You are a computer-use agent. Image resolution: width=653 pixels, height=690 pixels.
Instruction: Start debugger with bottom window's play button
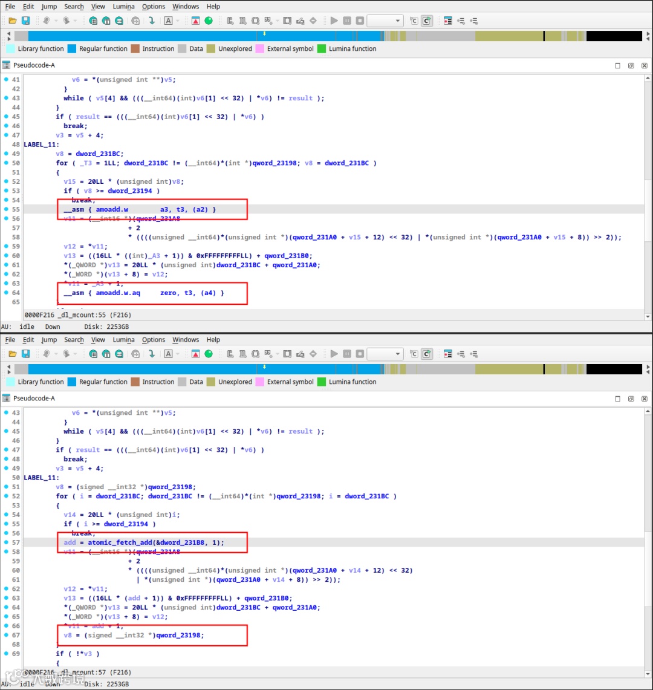pyautogui.click(x=334, y=354)
